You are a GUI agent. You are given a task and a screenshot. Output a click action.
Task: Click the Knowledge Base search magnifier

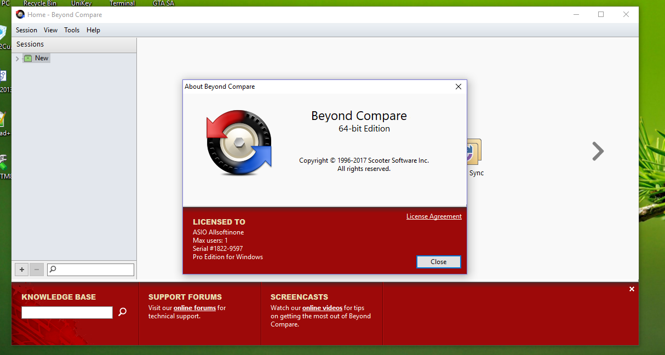pos(123,312)
